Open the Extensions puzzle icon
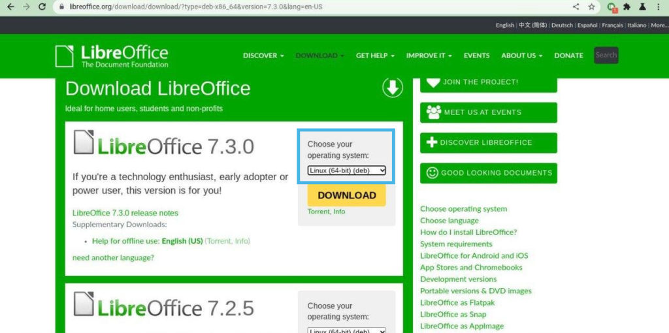Viewport: 669px width, 333px height. pos(627,7)
